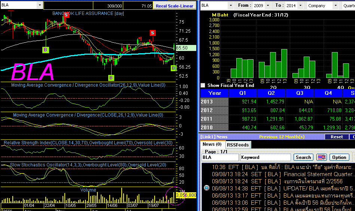This screenshot has width=355, height=211.
Task: Click the Keyword input field
Action: coord(266,157)
